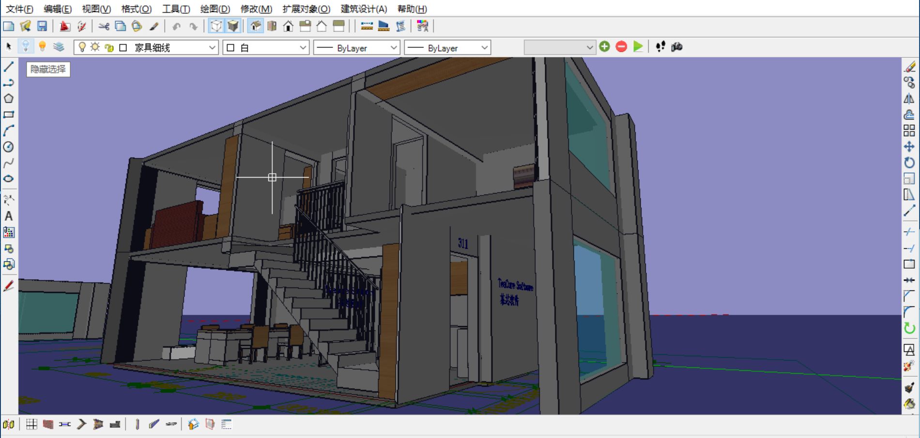Select the Arc draw tool

(x=9, y=131)
